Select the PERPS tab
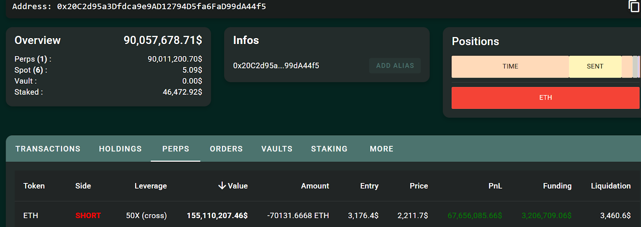Screen dimensions: 641x227 [x=175, y=149]
